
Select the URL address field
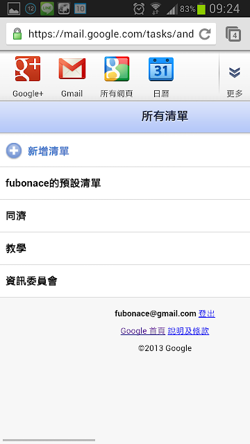111,34
